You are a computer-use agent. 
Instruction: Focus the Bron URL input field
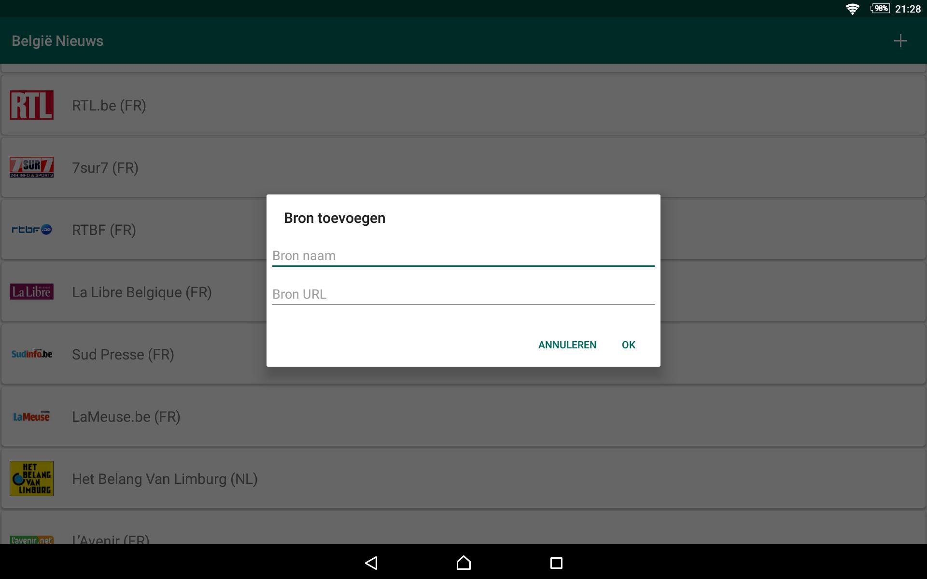tap(463, 294)
